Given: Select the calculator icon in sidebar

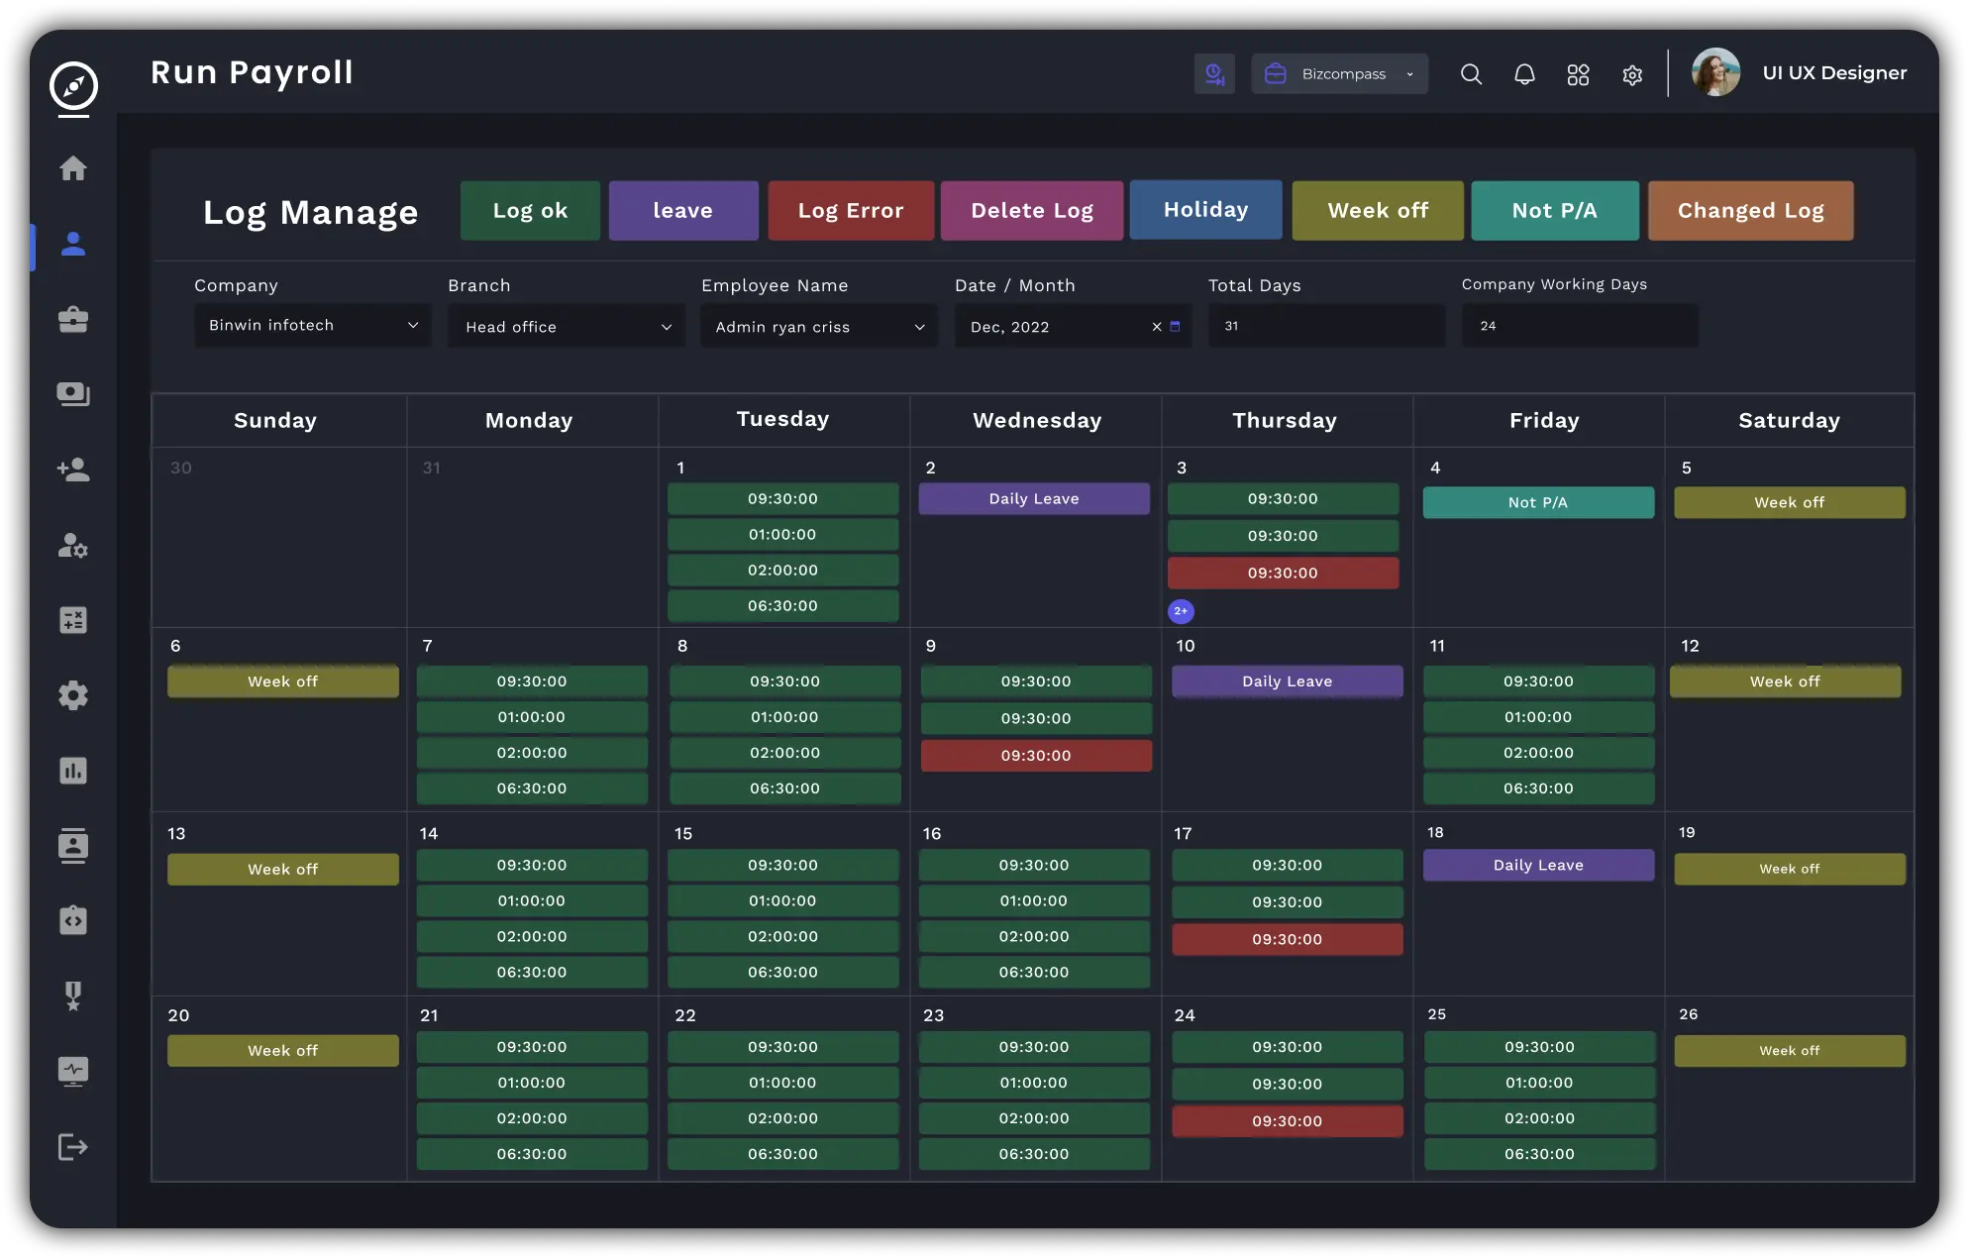Looking at the screenshot, I should [x=73, y=620].
